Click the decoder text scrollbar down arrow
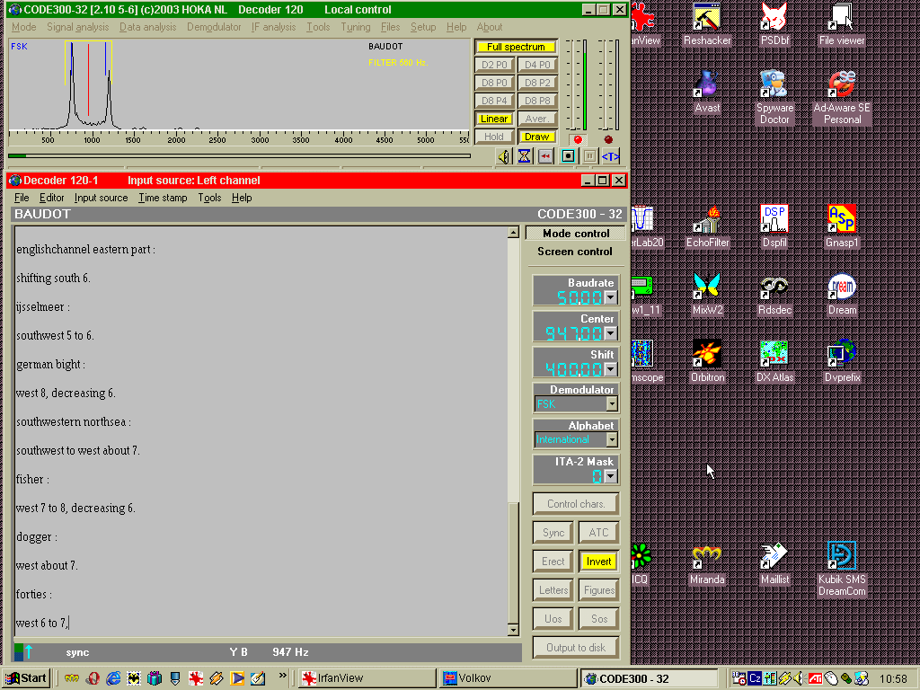This screenshot has width=920, height=690. pos(513,631)
